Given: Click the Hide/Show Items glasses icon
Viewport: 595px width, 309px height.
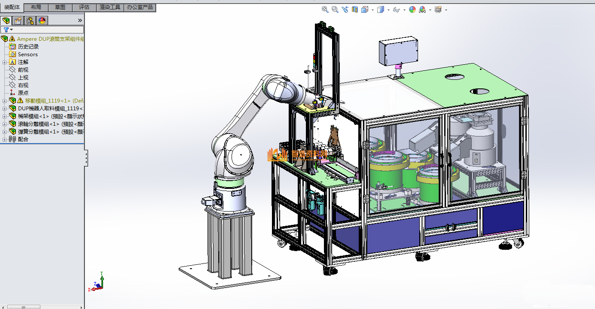Looking at the screenshot, I should click(x=397, y=9).
